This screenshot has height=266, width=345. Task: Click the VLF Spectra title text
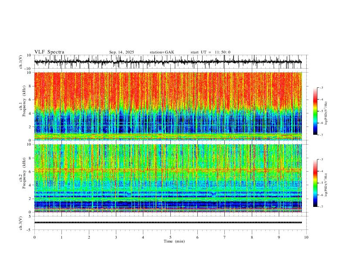(49, 52)
